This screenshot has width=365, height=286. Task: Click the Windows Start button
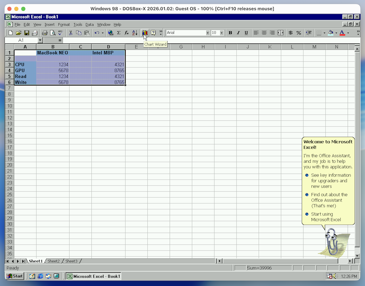15,276
